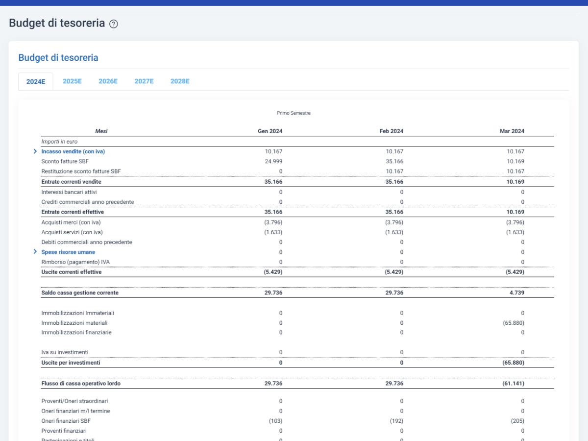This screenshot has width=588, height=441.
Task: Select Oneri finanziari m/l termine label
Action: click(x=75, y=411)
